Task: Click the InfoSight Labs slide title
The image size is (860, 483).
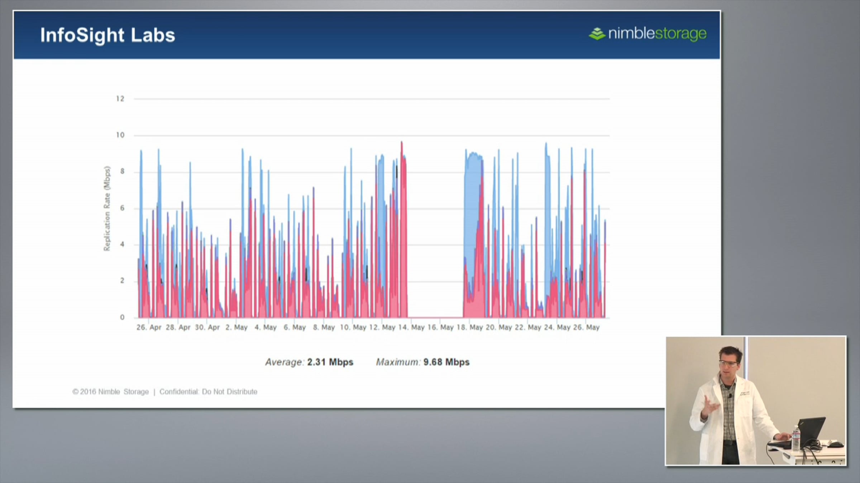Action: pyautogui.click(x=107, y=35)
